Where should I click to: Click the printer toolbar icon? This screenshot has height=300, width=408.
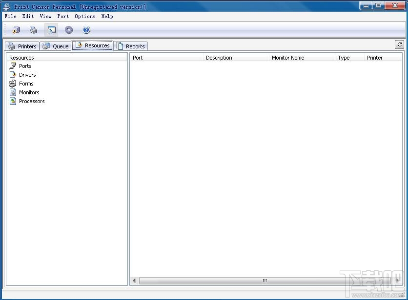coord(34,30)
